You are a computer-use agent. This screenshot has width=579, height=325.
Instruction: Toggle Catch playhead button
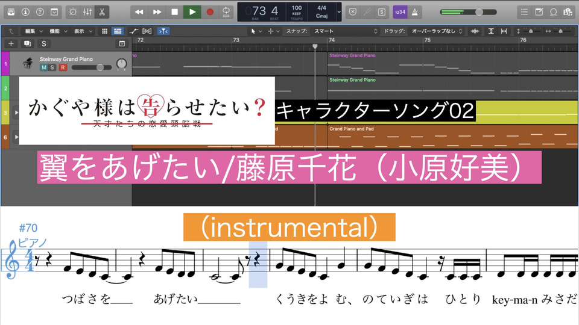point(163,31)
